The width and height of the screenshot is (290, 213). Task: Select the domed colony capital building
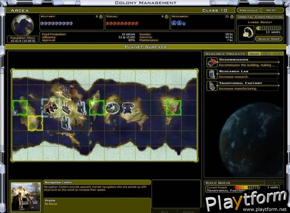pyautogui.click(x=112, y=108)
